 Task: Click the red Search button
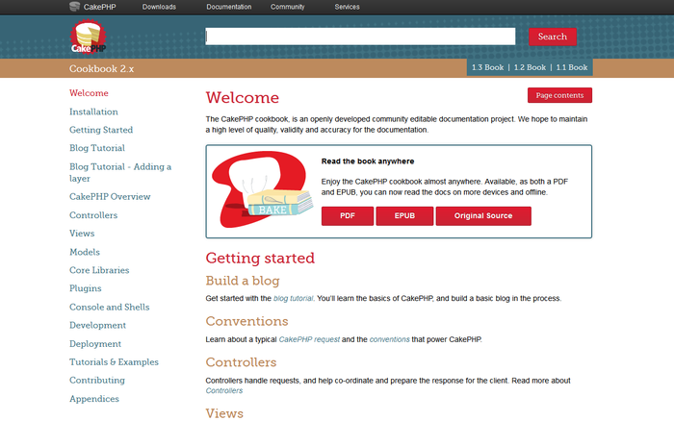(553, 37)
